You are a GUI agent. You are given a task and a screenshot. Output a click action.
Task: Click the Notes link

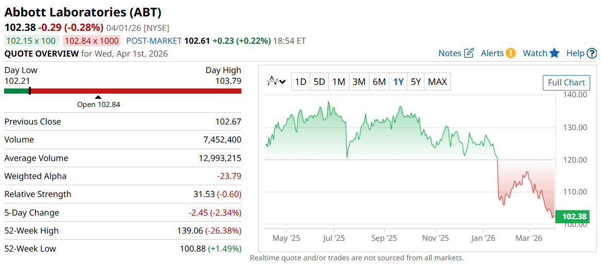point(450,53)
